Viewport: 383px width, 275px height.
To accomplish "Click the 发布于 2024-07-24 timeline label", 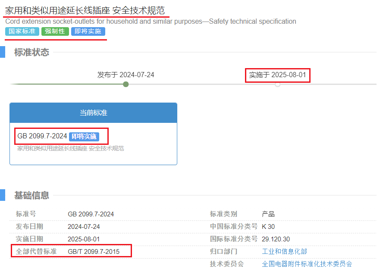I will click(126, 75).
